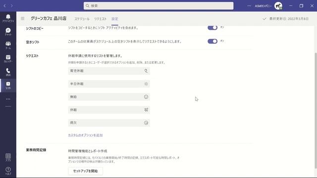The width and height of the screenshot is (317, 178).
Task: Open Calendar from the sidebar
Action: click(8, 58)
